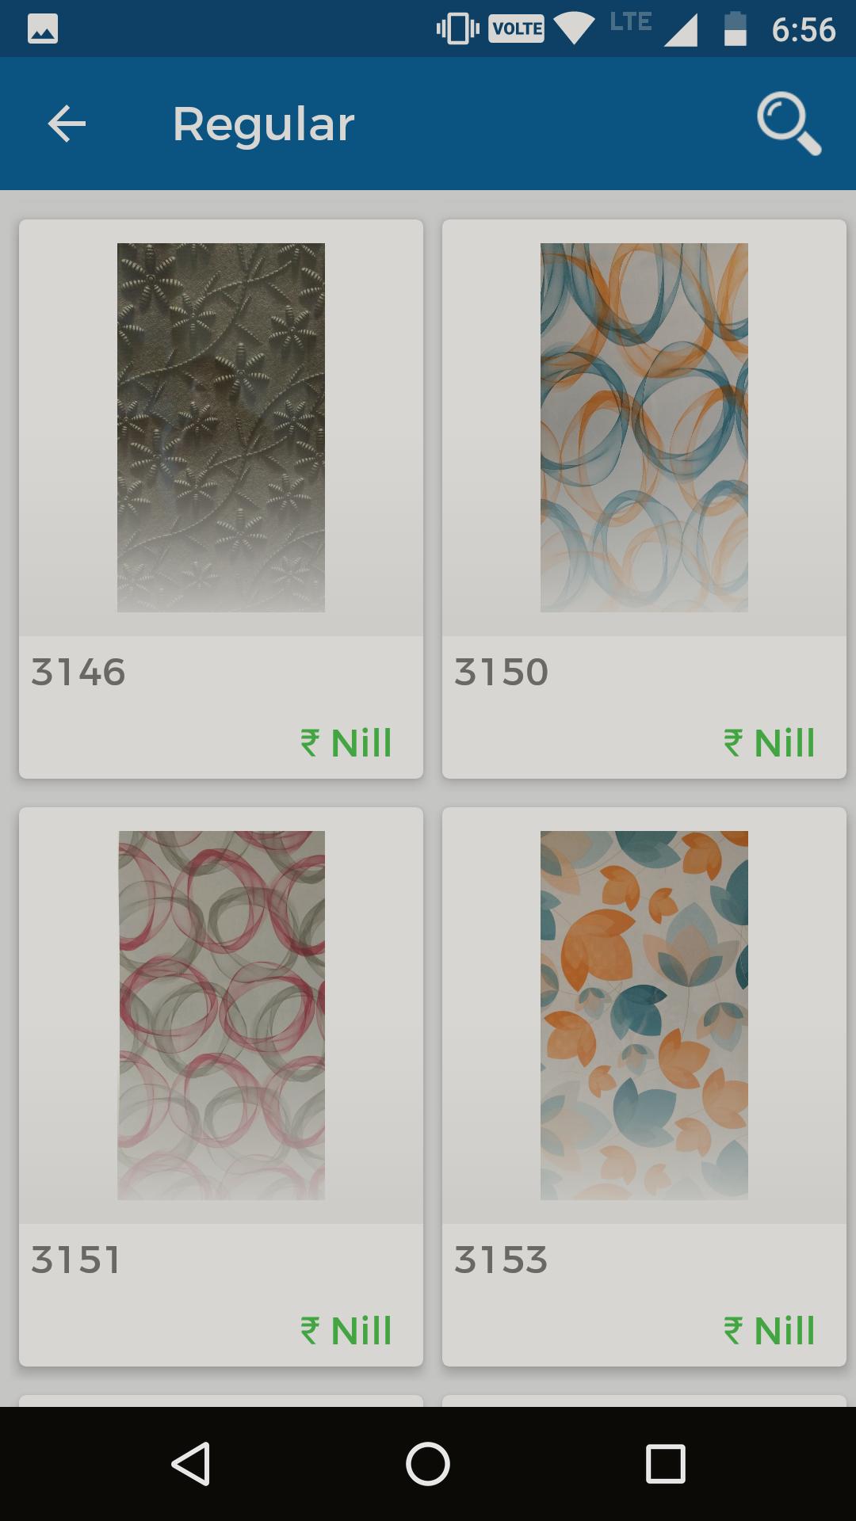Tap the Wi-Fi status icon

click(575, 29)
